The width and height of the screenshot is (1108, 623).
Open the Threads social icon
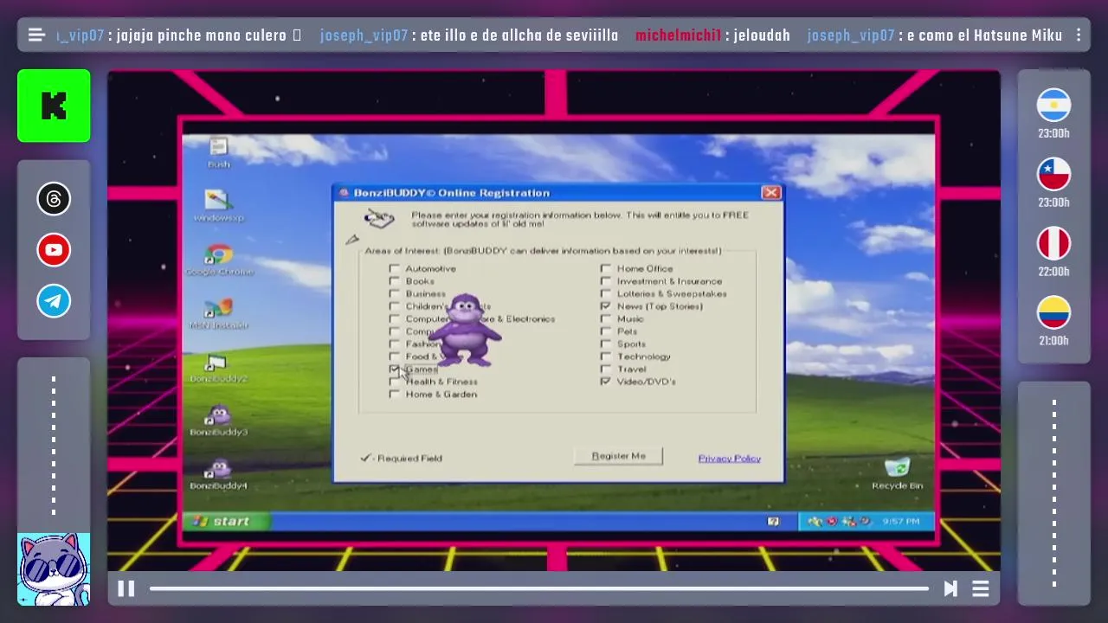pos(54,199)
